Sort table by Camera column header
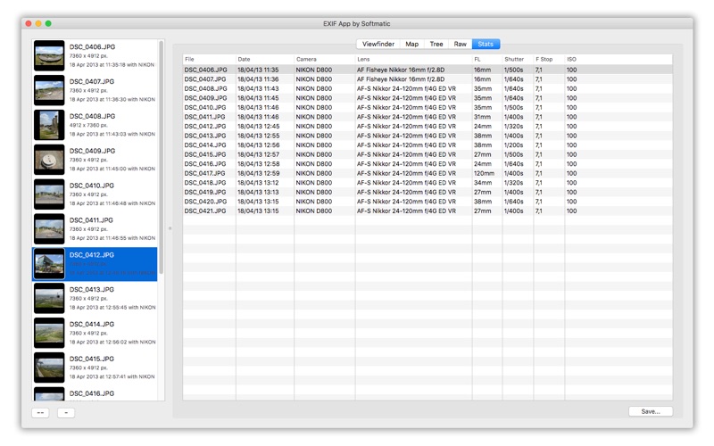This screenshot has width=714, height=446. click(x=325, y=59)
